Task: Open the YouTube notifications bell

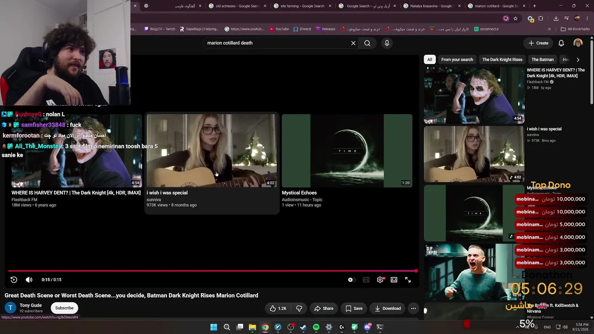Action: coord(561,43)
